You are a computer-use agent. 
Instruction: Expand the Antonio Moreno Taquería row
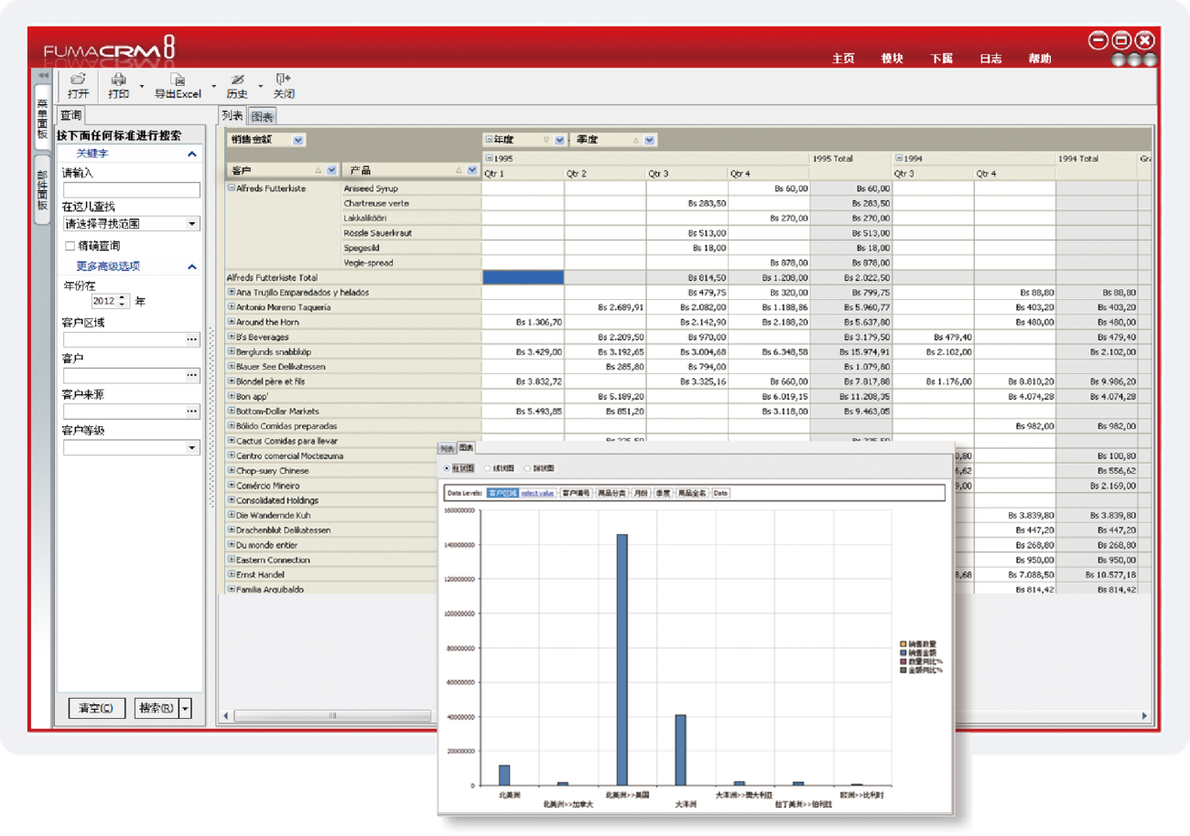point(231,306)
